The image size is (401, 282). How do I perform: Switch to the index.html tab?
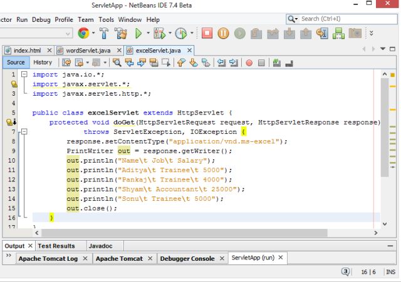(28, 51)
